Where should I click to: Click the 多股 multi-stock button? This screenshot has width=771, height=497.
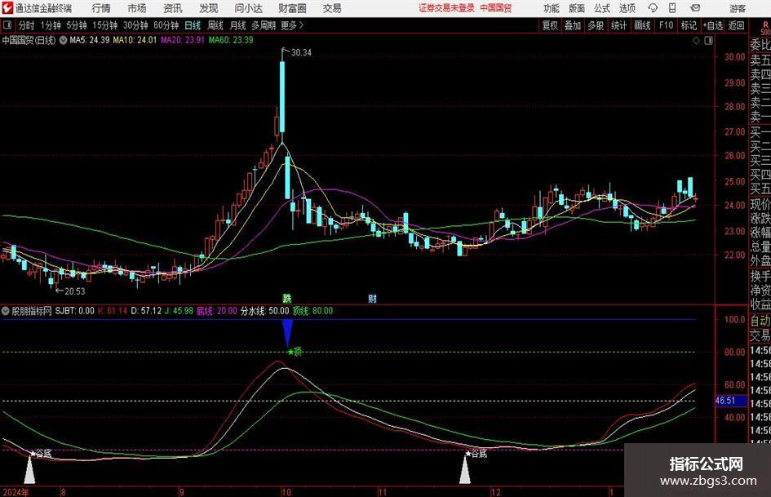[596, 25]
